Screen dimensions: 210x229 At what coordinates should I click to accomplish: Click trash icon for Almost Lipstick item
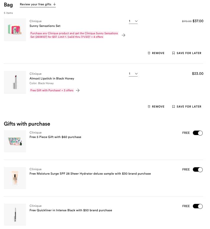(149, 107)
